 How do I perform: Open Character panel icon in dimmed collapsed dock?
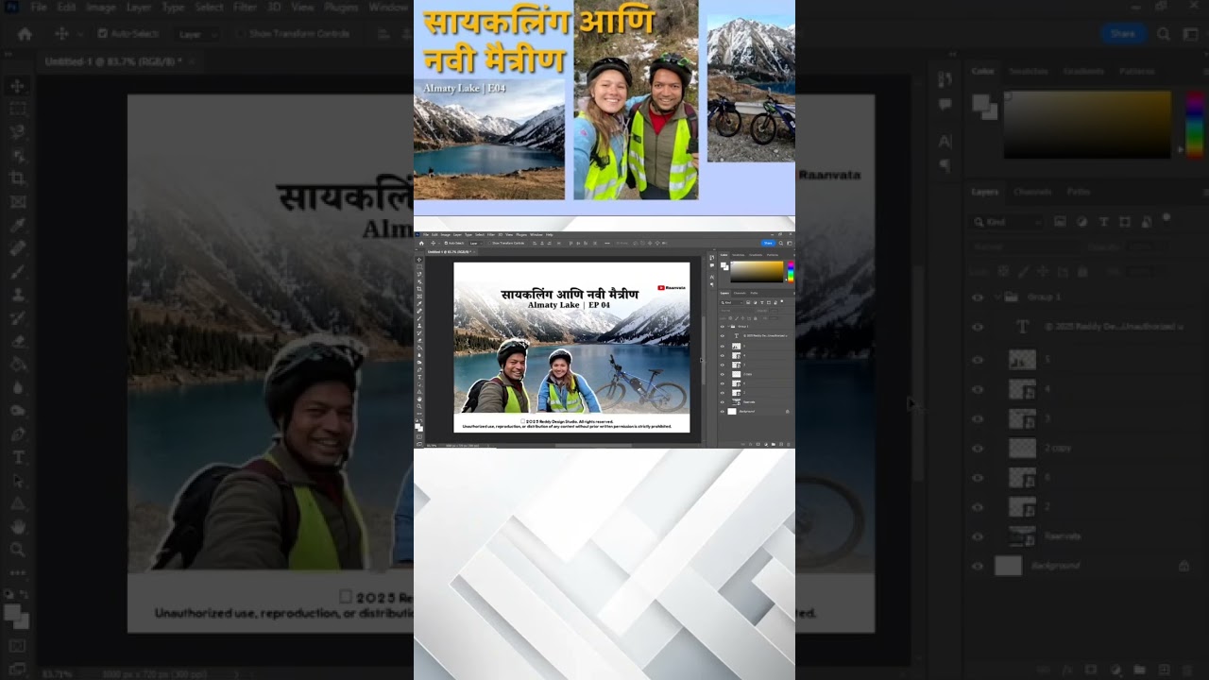pos(945,141)
